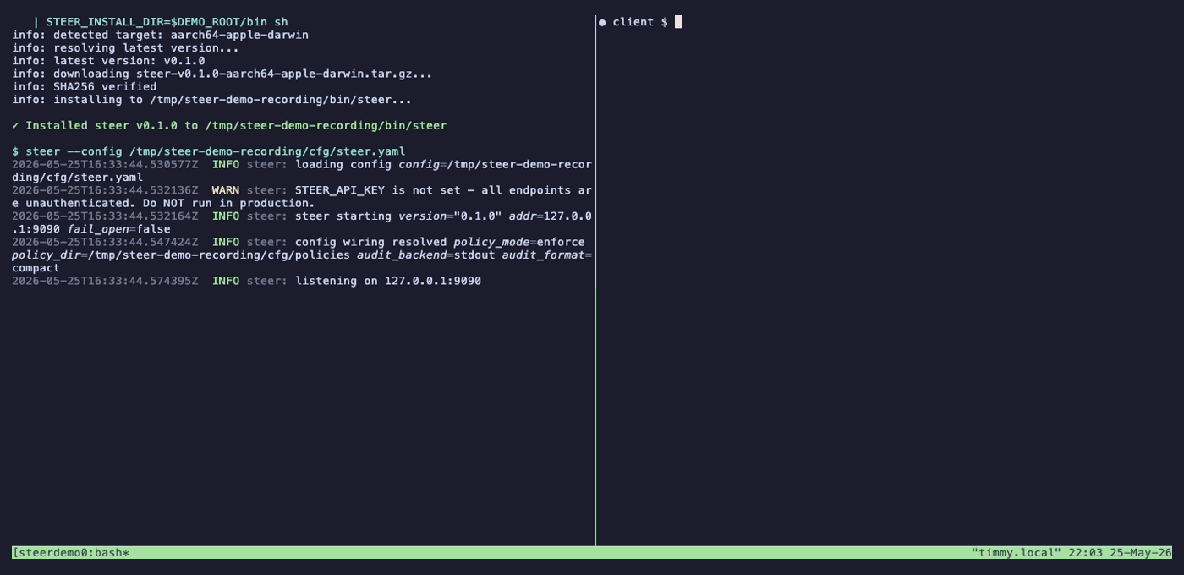Click the audit_backend=stdout text
1184x575 pixels.
click(x=426, y=255)
